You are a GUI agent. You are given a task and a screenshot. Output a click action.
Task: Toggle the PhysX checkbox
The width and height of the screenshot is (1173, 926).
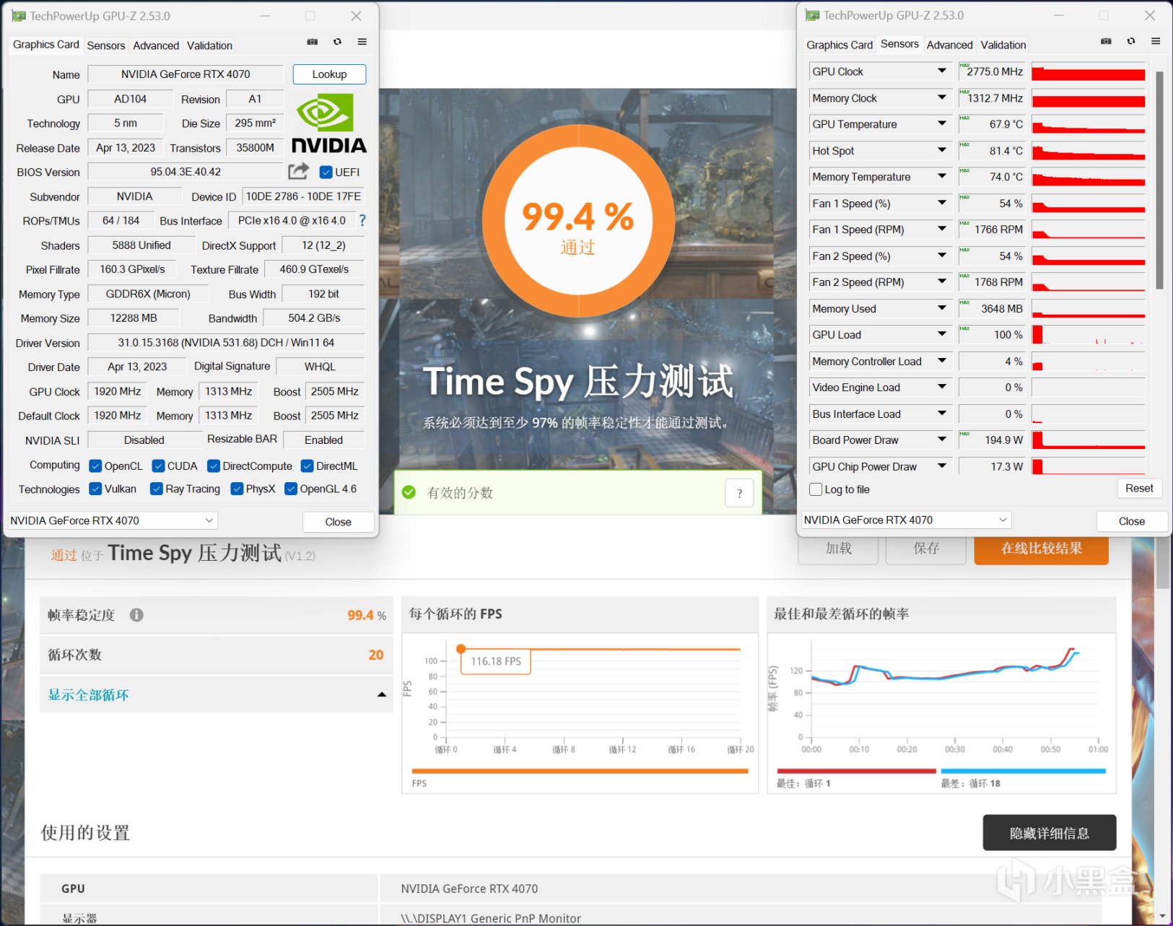[237, 489]
